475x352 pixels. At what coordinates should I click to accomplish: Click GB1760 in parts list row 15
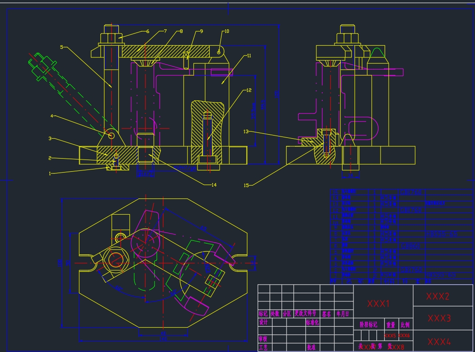tap(411, 192)
